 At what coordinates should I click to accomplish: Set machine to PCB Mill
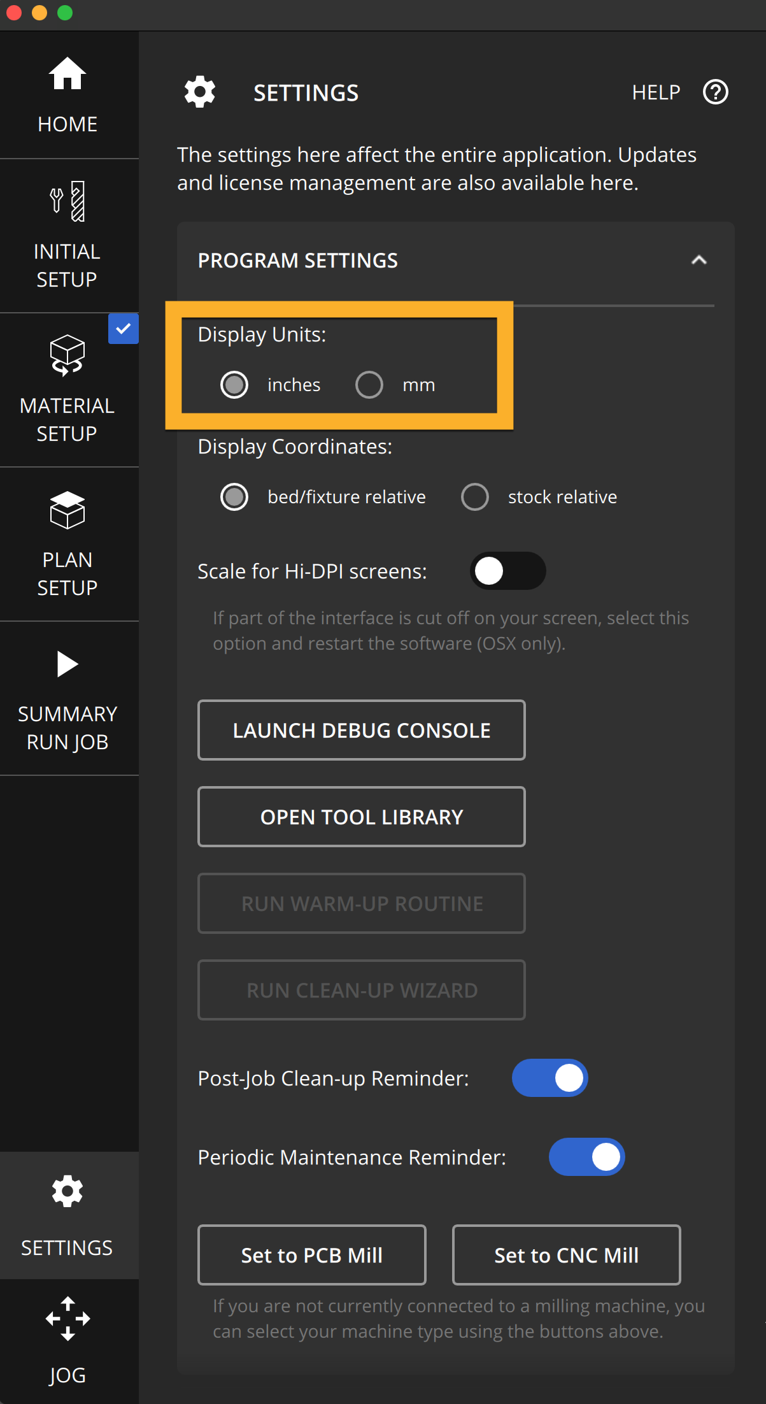312,1255
